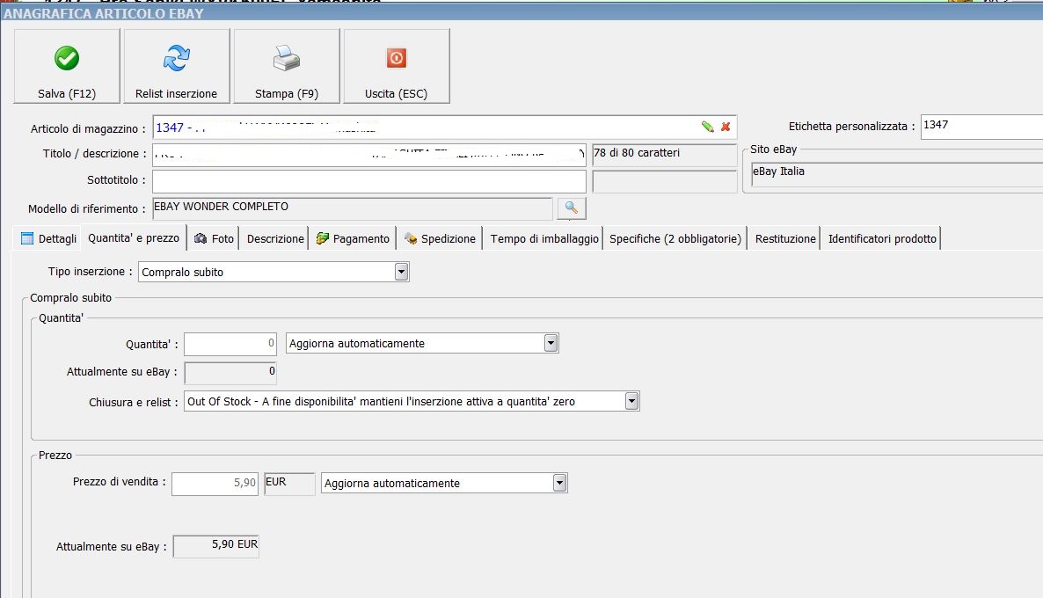The image size is (1043, 598).
Task: Click the Attualmente su eBay quantity box
Action: [x=230, y=373]
